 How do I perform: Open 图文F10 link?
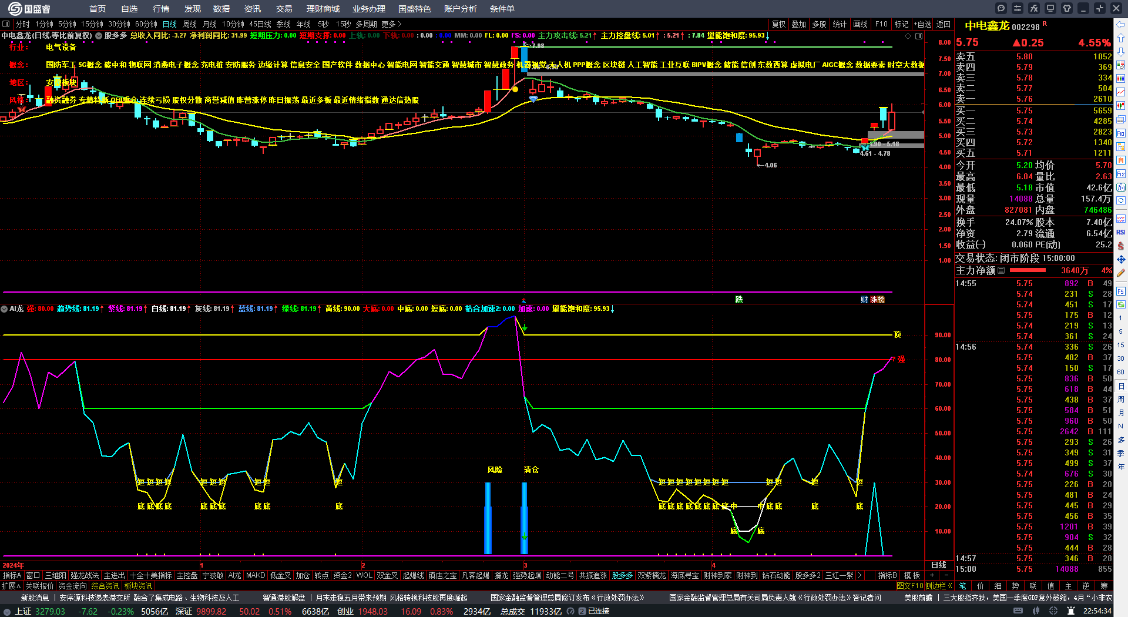tap(910, 586)
